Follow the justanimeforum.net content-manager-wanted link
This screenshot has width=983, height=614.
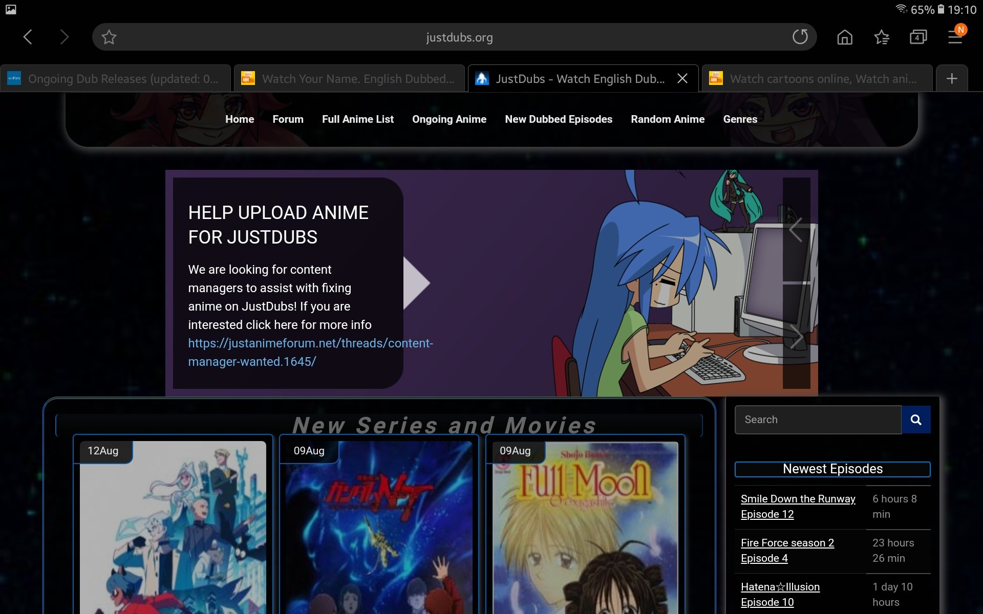310,353
